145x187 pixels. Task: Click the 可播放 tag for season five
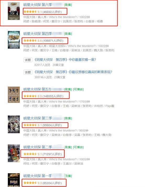point(78,89)
